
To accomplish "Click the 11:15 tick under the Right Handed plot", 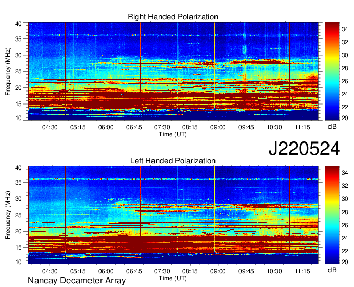I will tap(302, 127).
